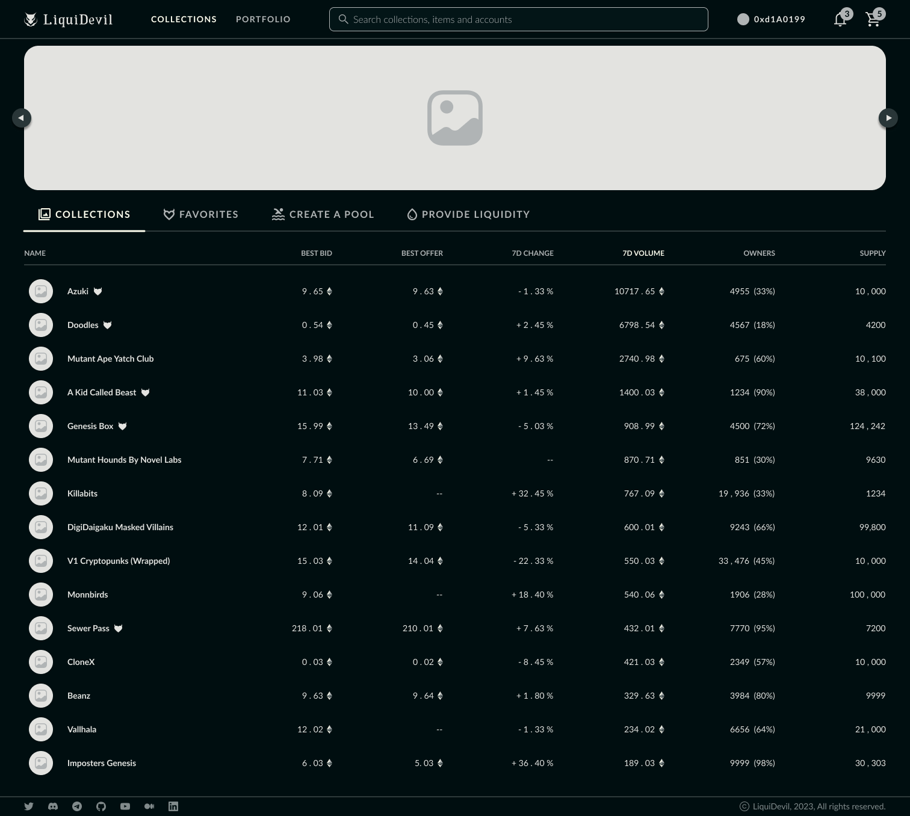Click the Doodles collection avatar
Viewport: 910px width, 816px height.
(x=41, y=325)
